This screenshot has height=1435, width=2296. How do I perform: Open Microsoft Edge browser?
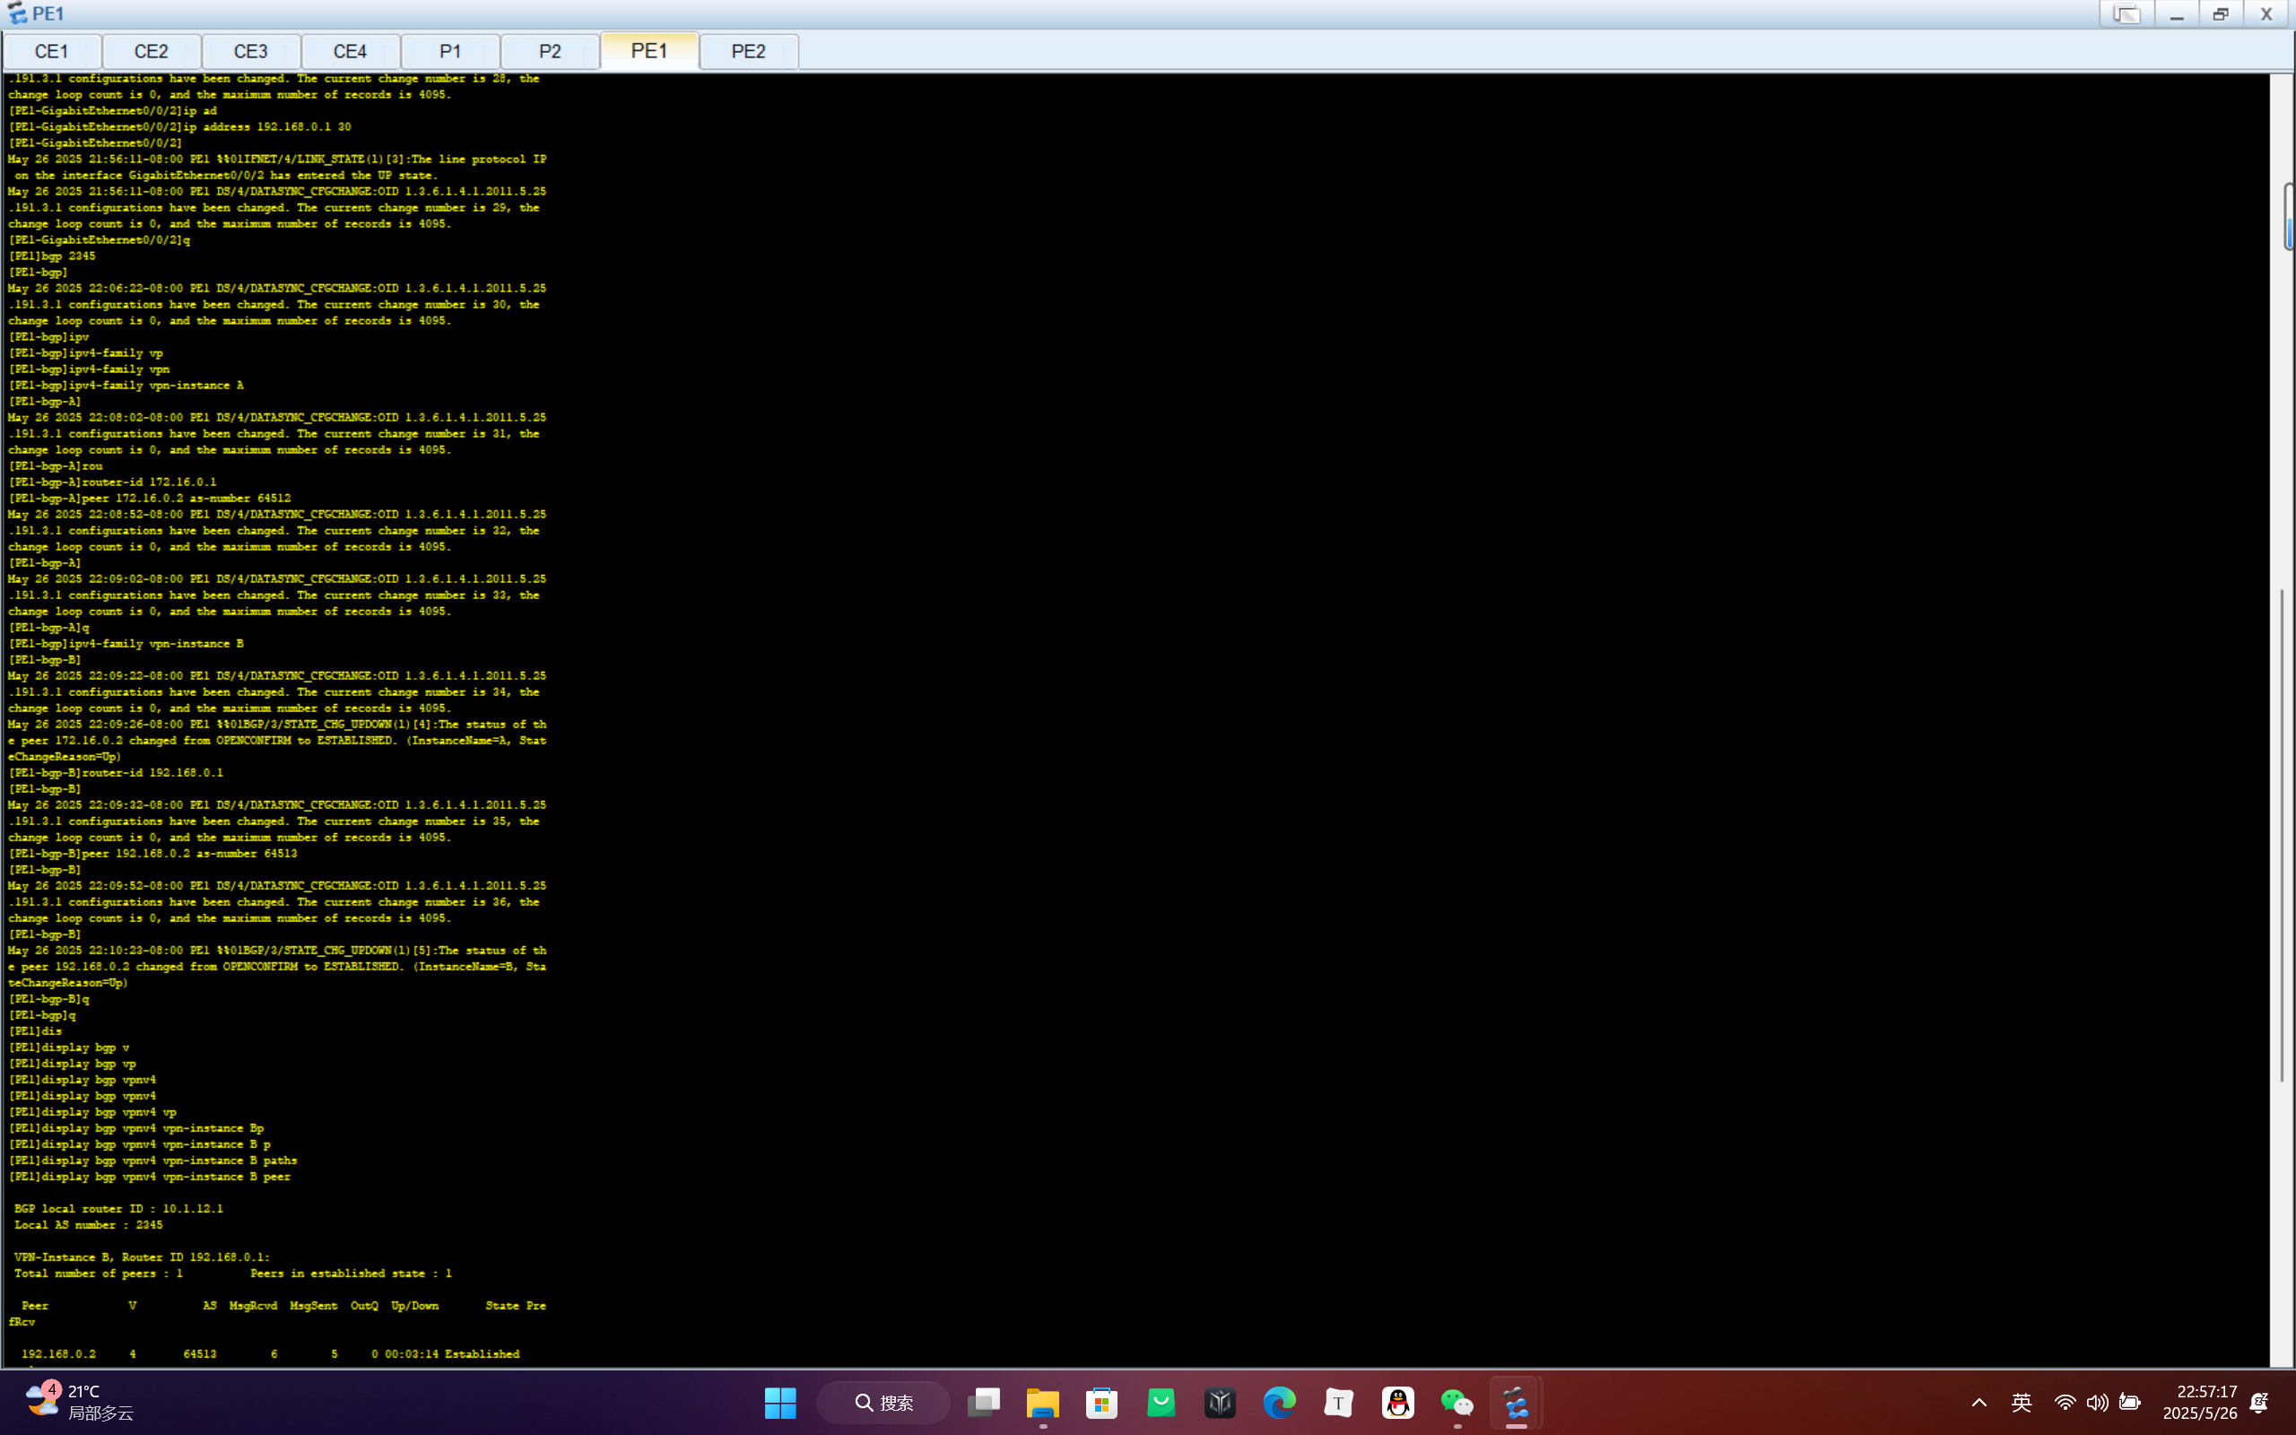click(1279, 1403)
